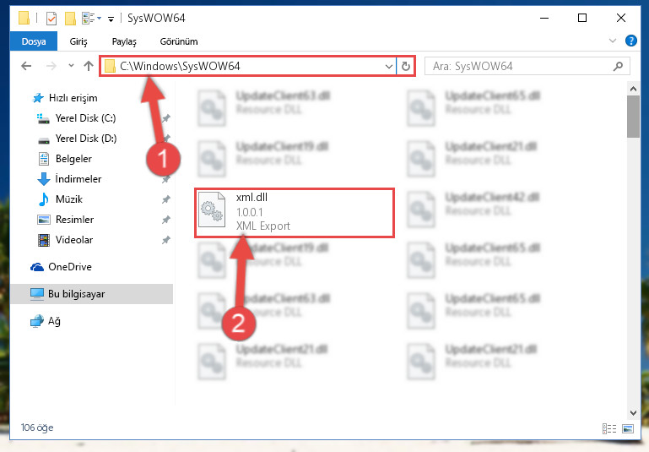Image resolution: width=649 pixels, height=452 pixels.
Task: Switch to the Görünüm ribbon tab
Action: click(x=179, y=41)
